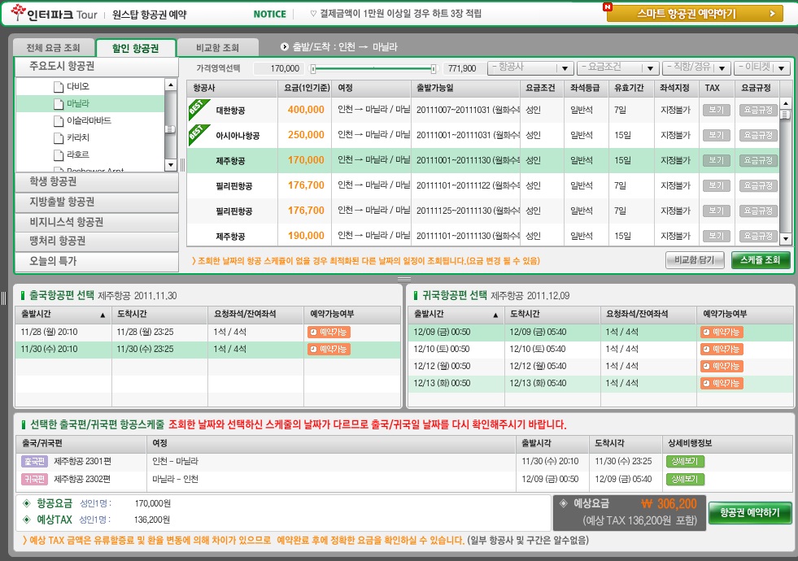The width and height of the screenshot is (798, 561).
Task: Select return flight 12/09 (금) 00:50
Action: pos(600,332)
